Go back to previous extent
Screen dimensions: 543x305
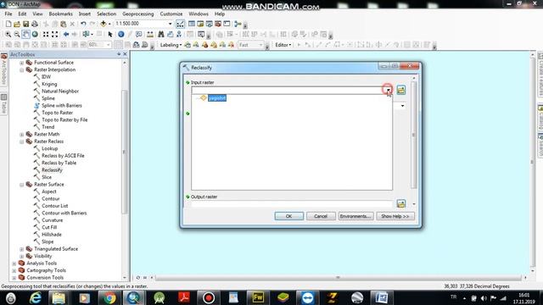(x=66, y=34)
